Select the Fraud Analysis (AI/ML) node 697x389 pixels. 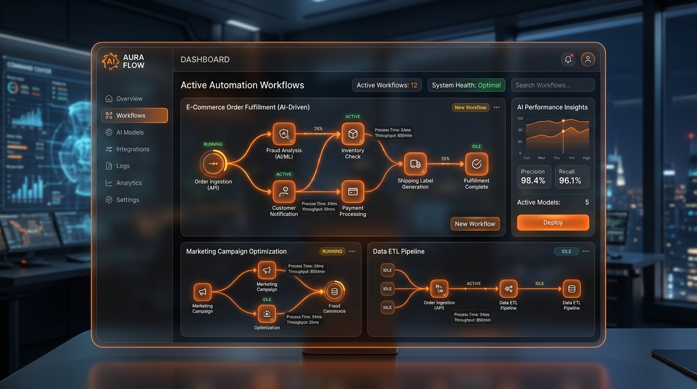click(x=284, y=134)
